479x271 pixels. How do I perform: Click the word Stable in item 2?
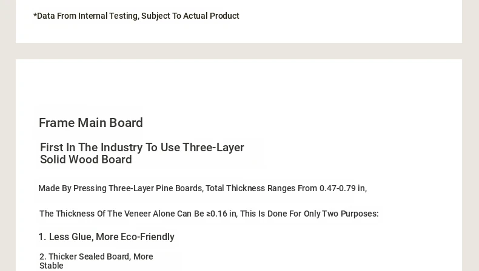click(x=52, y=266)
